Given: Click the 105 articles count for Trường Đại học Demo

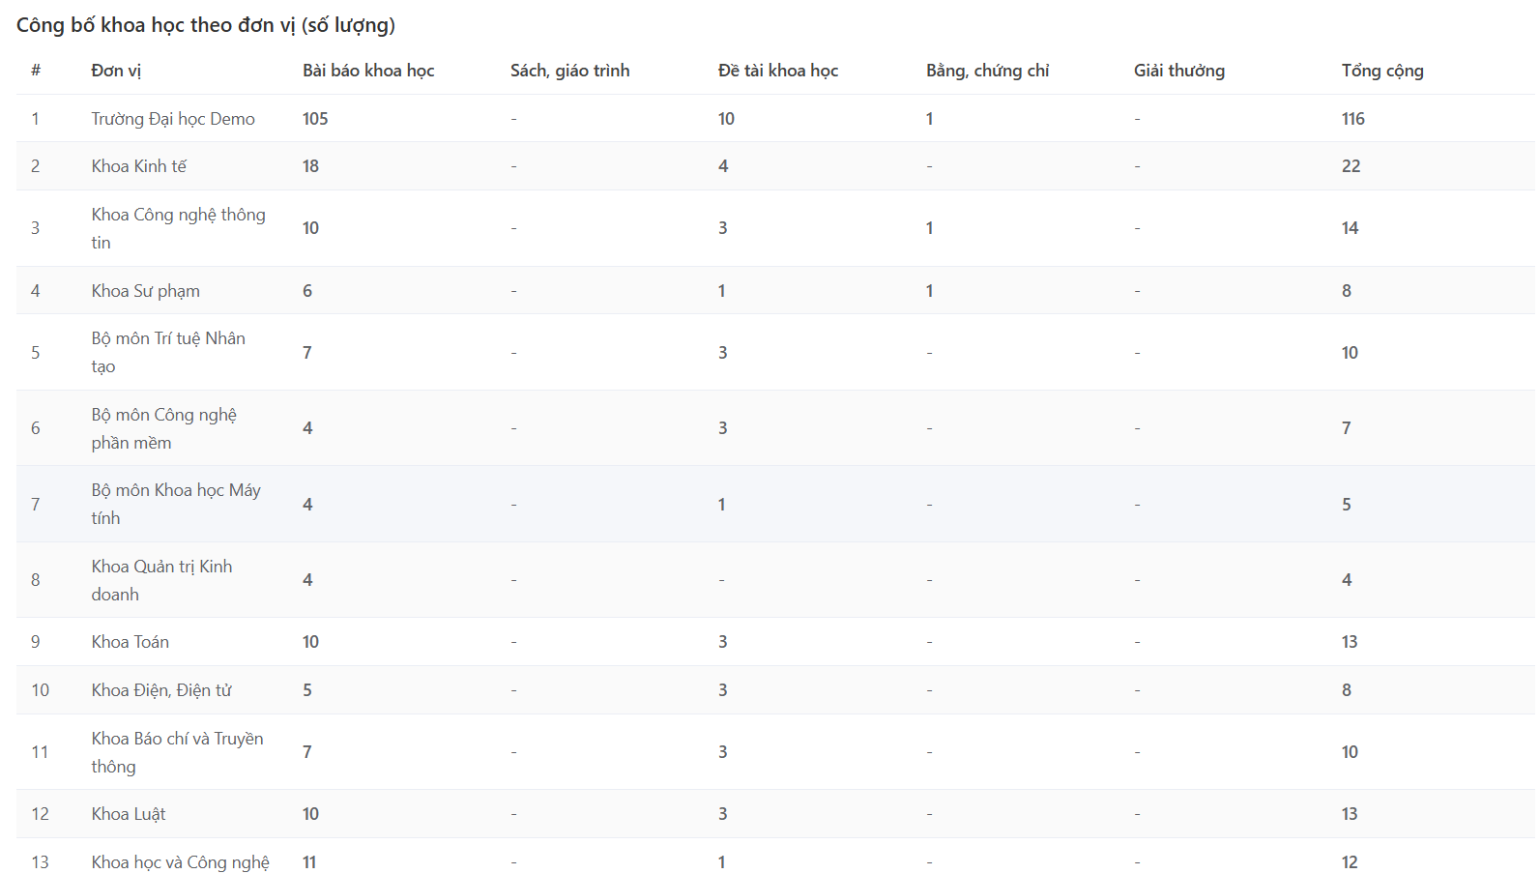Looking at the screenshot, I should coord(315,119).
